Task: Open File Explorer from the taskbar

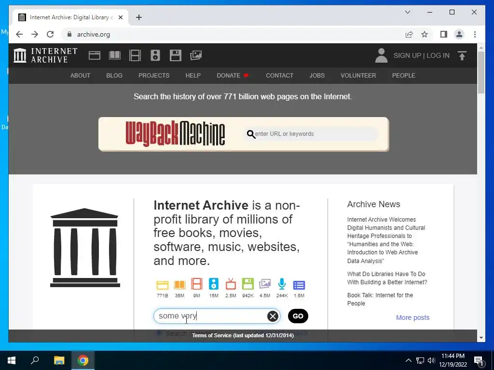Action: coord(59,360)
